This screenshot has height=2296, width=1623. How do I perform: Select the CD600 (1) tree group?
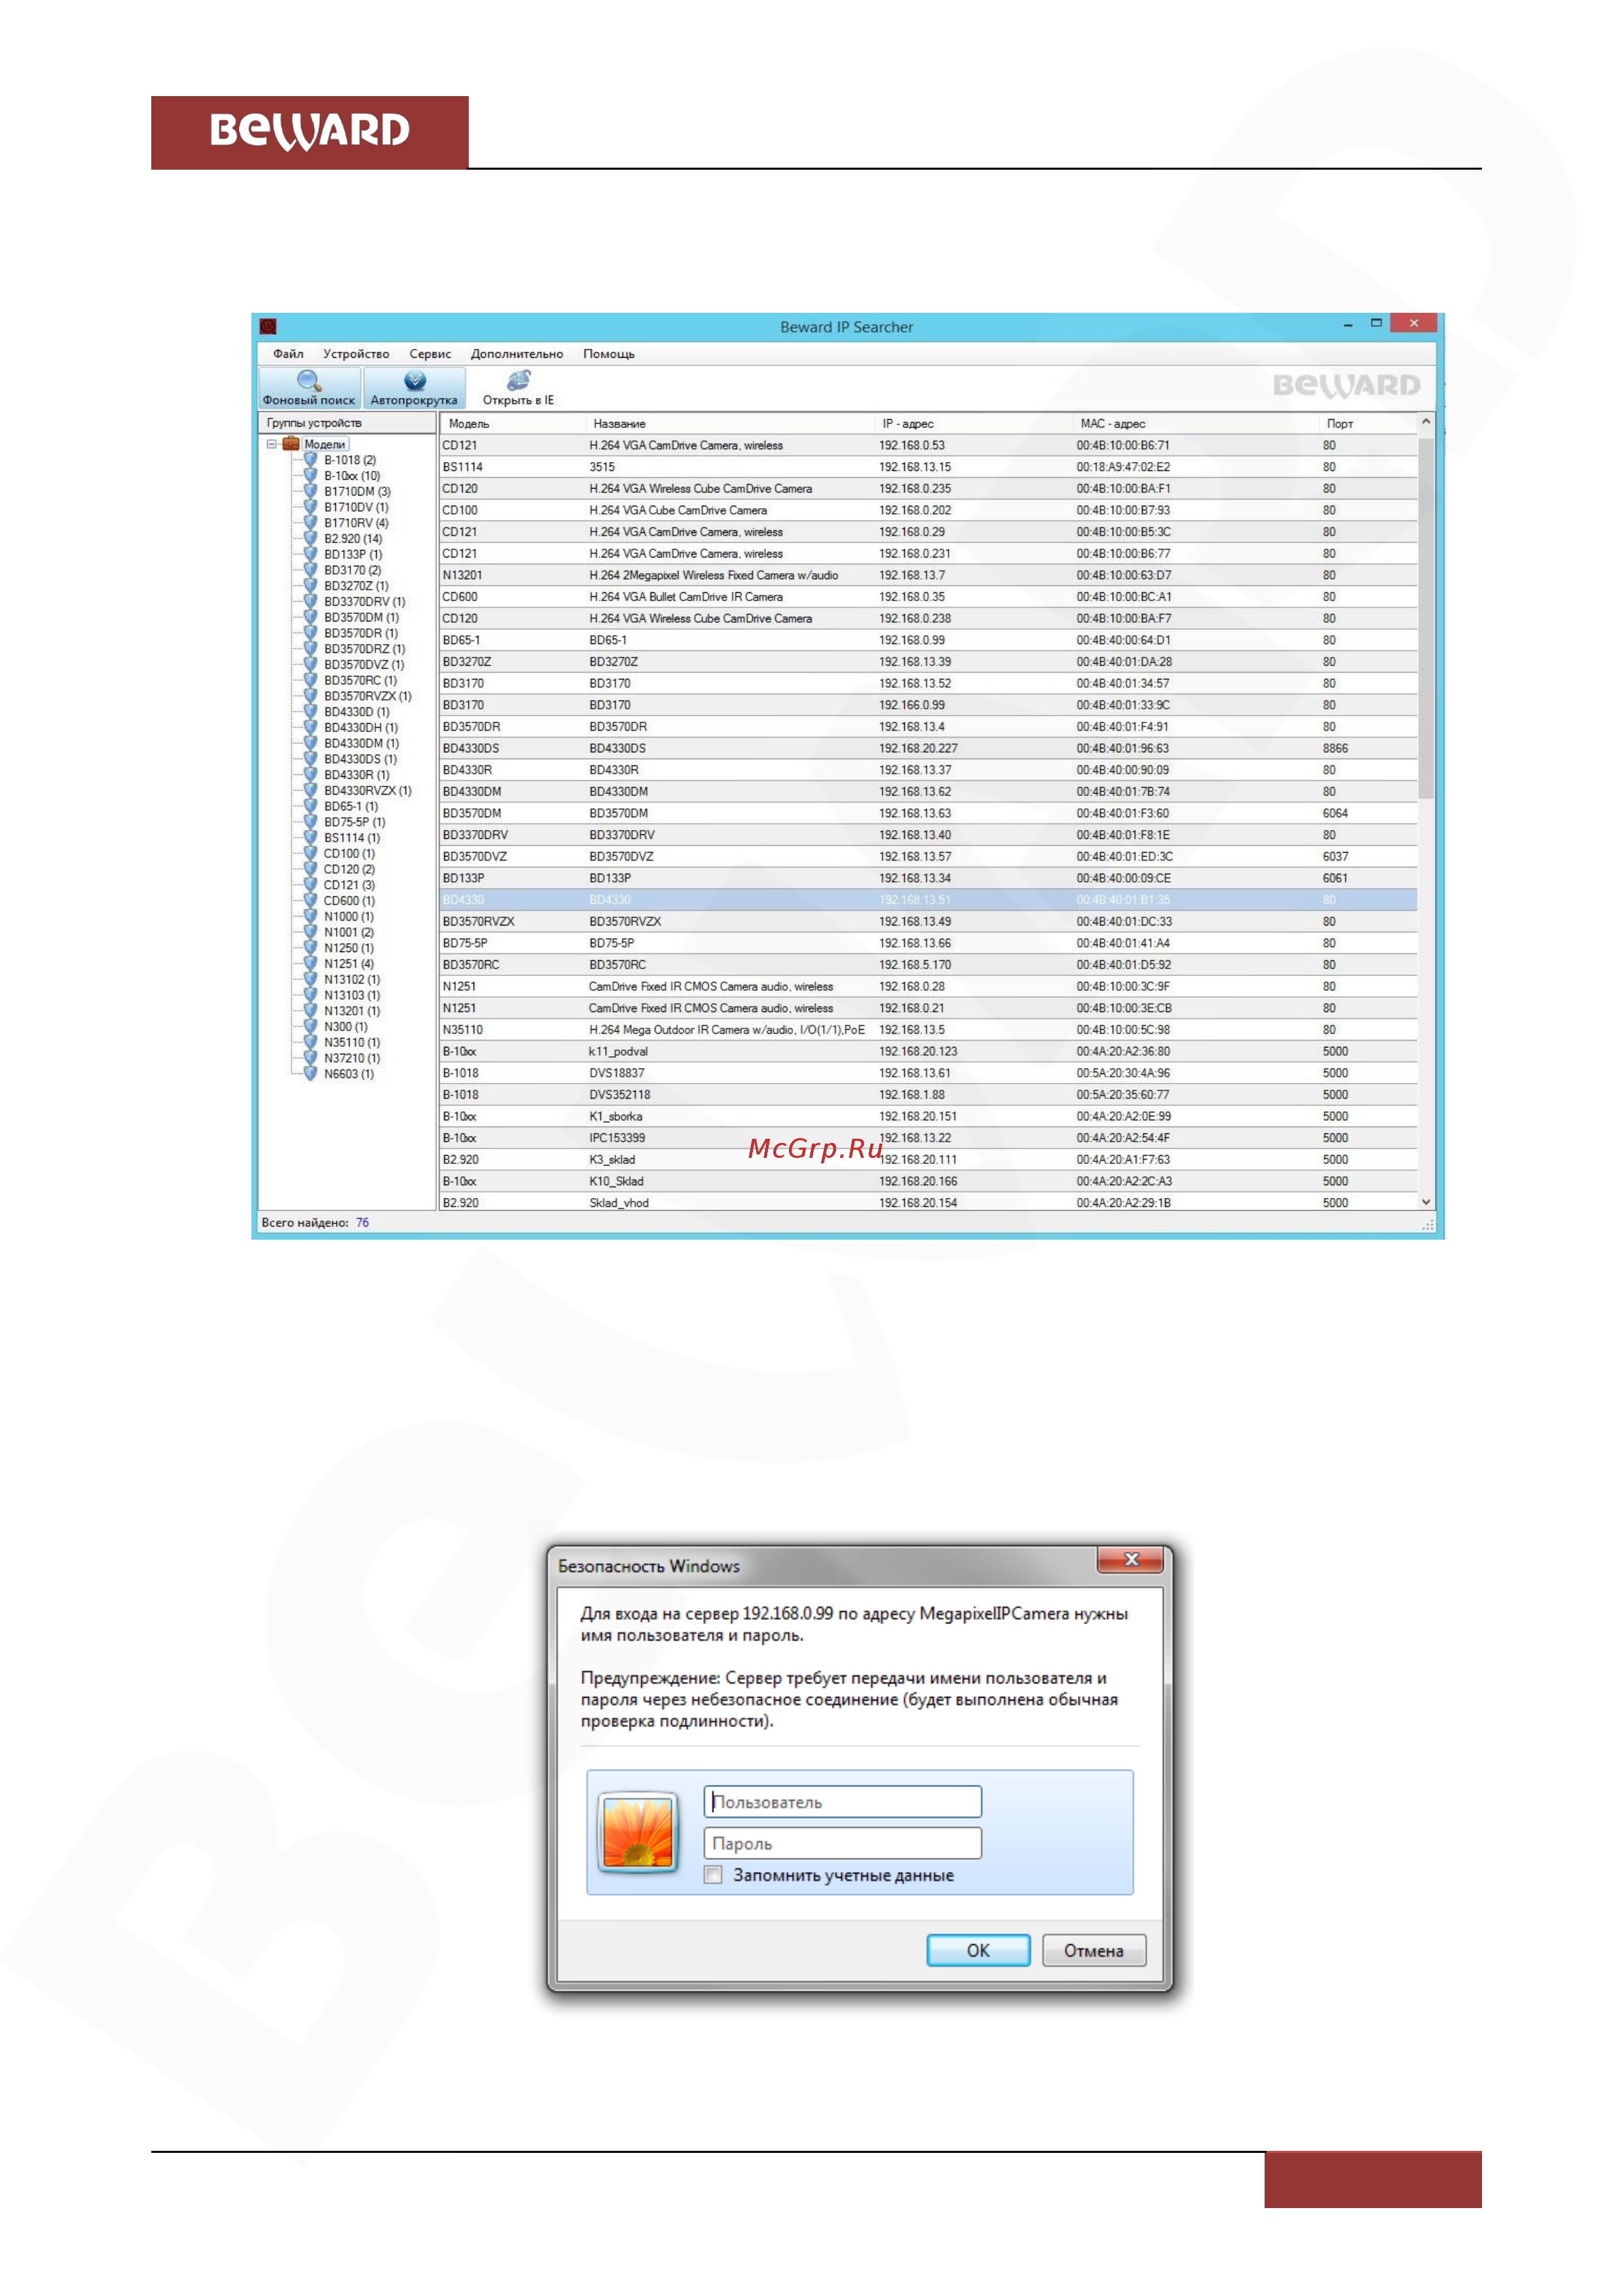[349, 901]
